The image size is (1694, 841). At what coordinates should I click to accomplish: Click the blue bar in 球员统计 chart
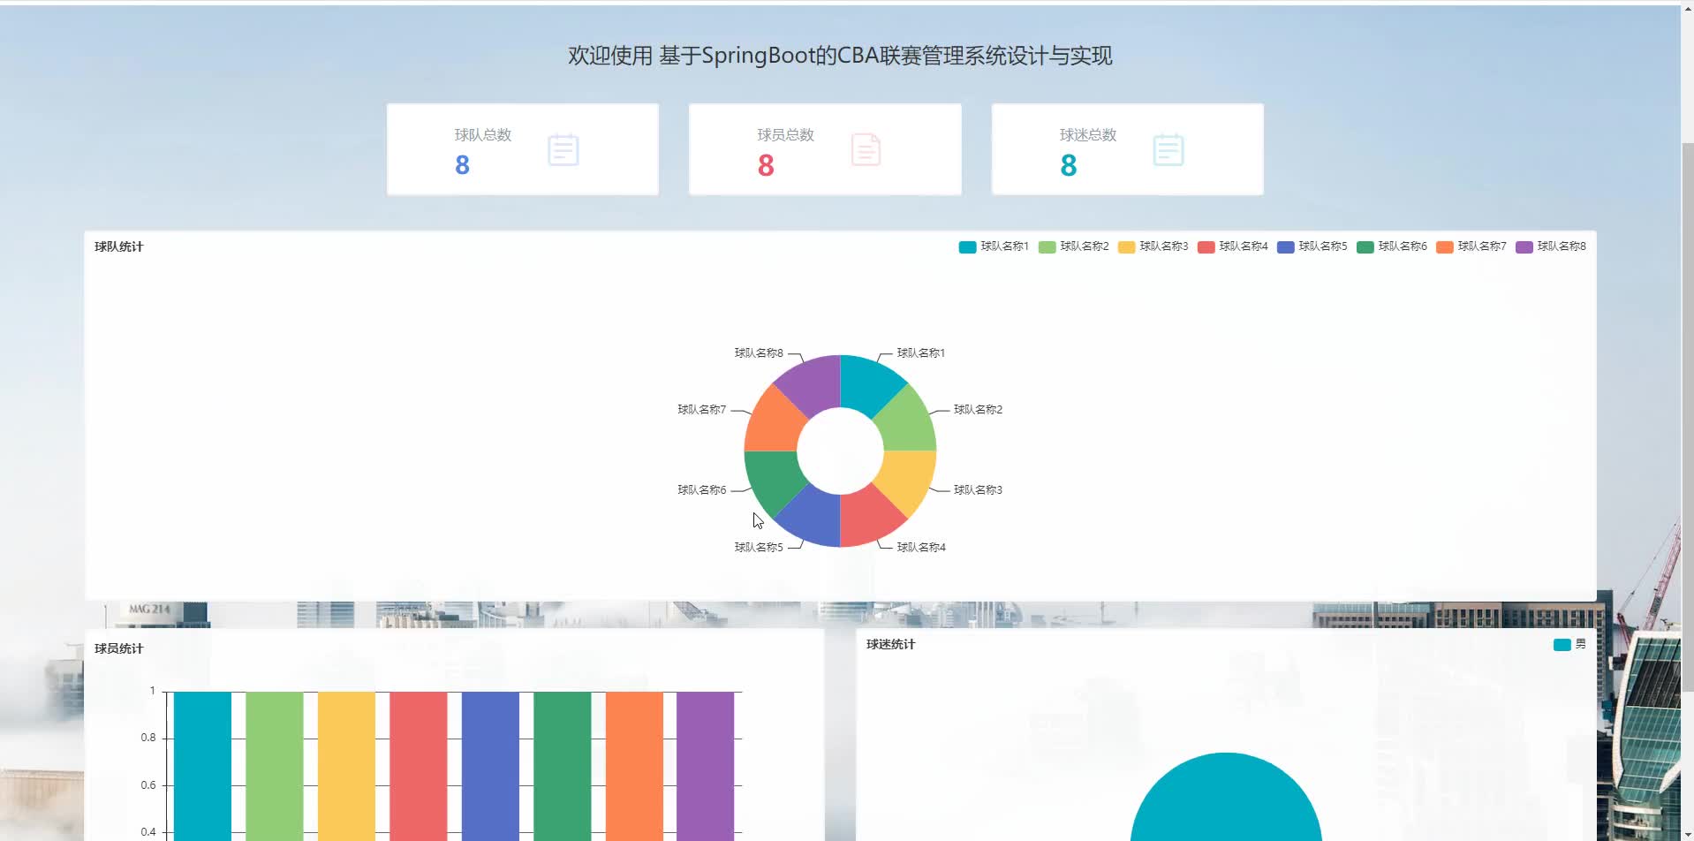click(490, 766)
